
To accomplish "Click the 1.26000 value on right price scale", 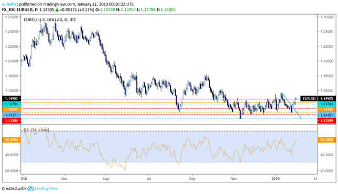I will (x=327, y=17).
